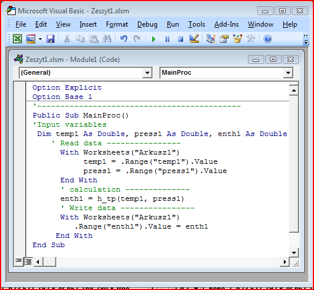
Task: Click 'enth1 = h_tp(temp1, press1)' line
Action: pos(122,199)
